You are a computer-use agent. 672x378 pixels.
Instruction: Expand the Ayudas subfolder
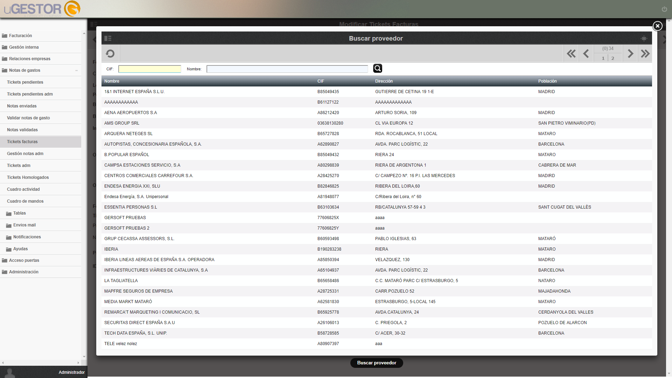(41, 249)
